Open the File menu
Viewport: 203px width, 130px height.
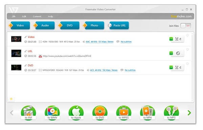pyautogui.click(x=14, y=17)
